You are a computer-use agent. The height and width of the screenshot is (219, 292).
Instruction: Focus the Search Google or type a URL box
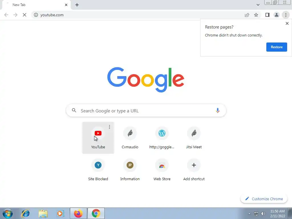pyautogui.click(x=146, y=111)
